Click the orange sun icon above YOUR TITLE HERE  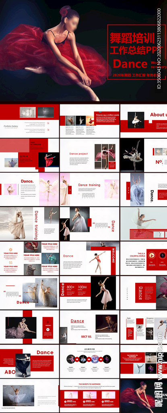click(x=11, y=249)
